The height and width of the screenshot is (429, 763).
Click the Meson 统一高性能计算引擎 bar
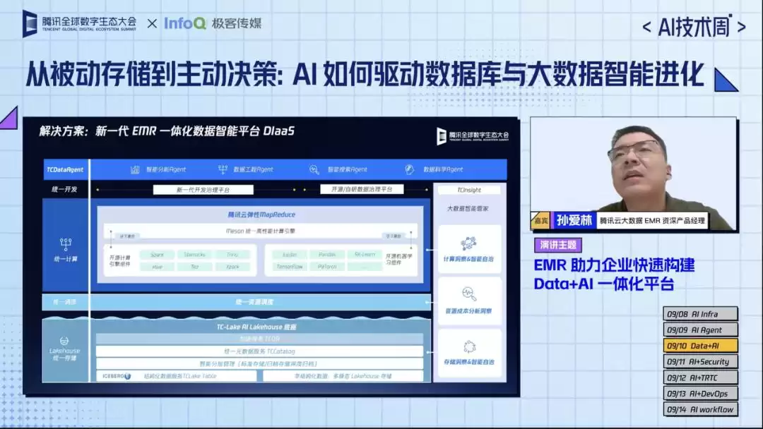(x=260, y=231)
